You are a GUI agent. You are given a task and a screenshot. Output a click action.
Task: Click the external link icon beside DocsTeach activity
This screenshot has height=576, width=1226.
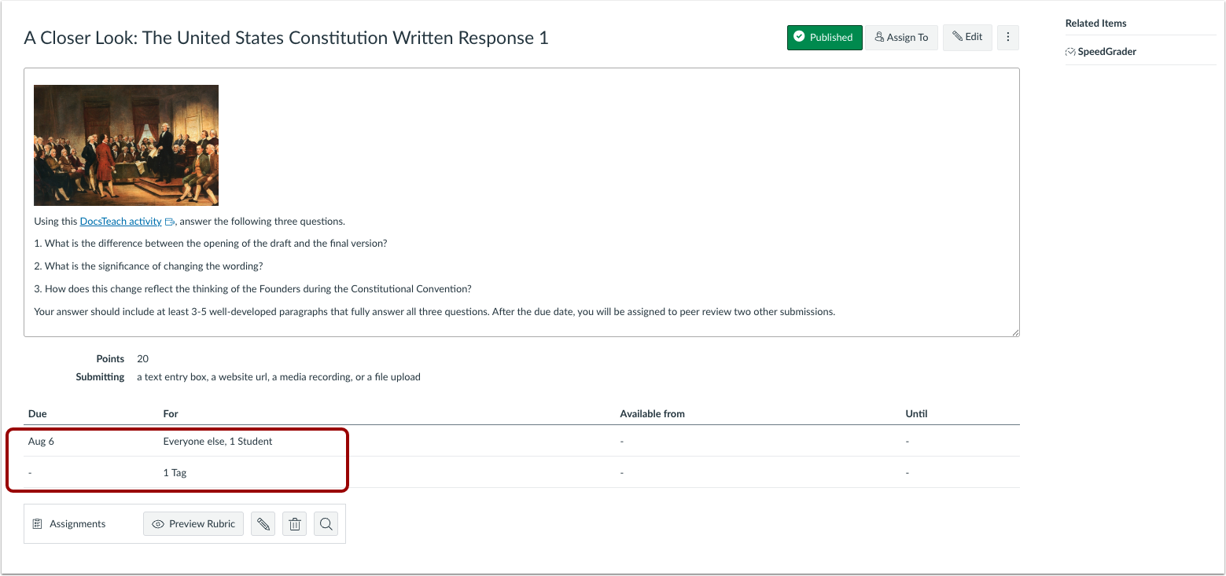pos(169,222)
